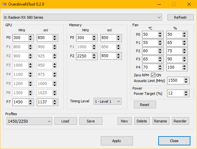Open the GPU selection dropdown Radeon RX 580

[x=82, y=17]
